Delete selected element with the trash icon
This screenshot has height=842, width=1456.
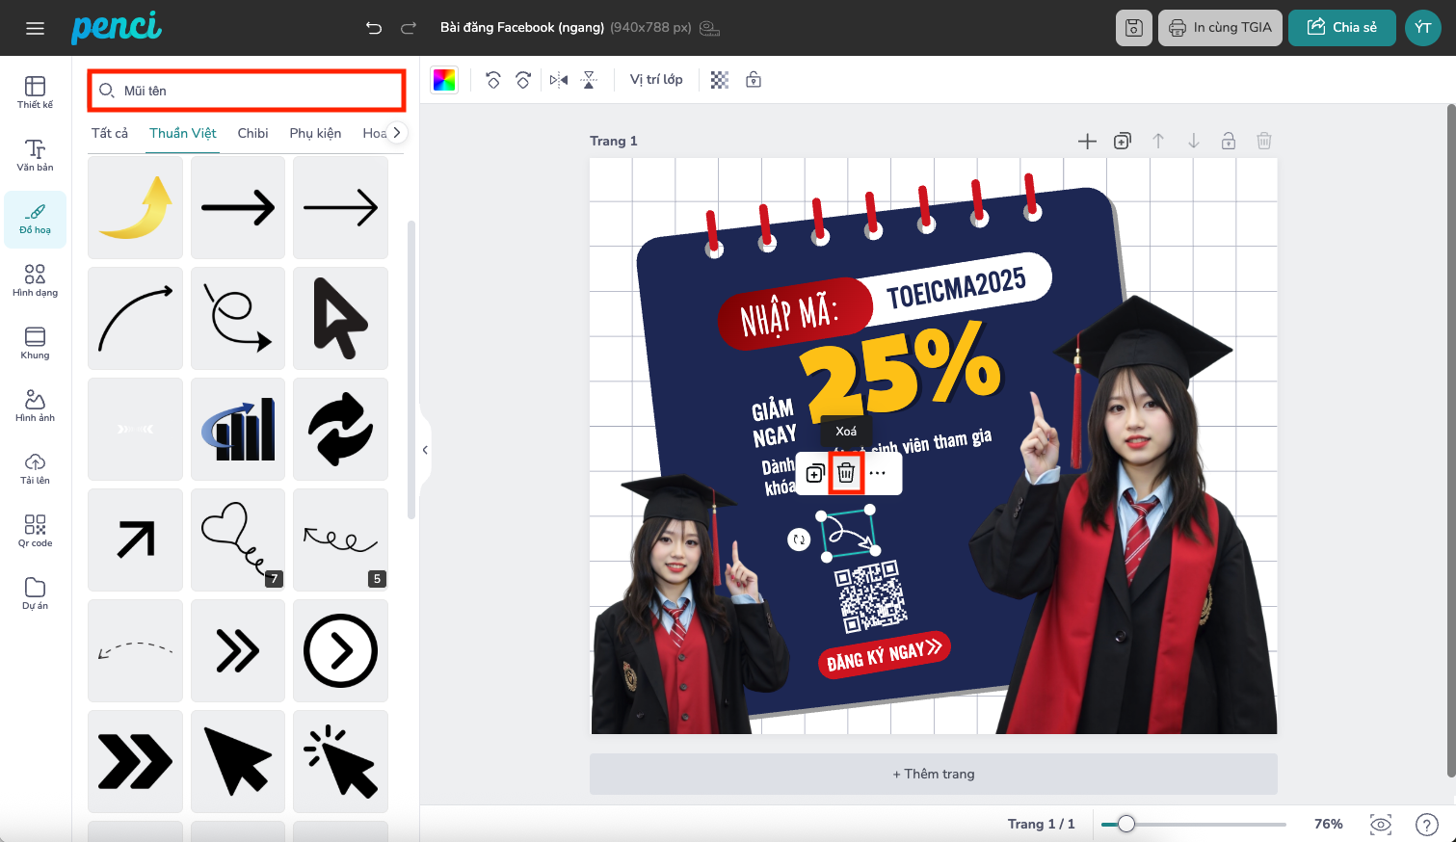coord(846,473)
